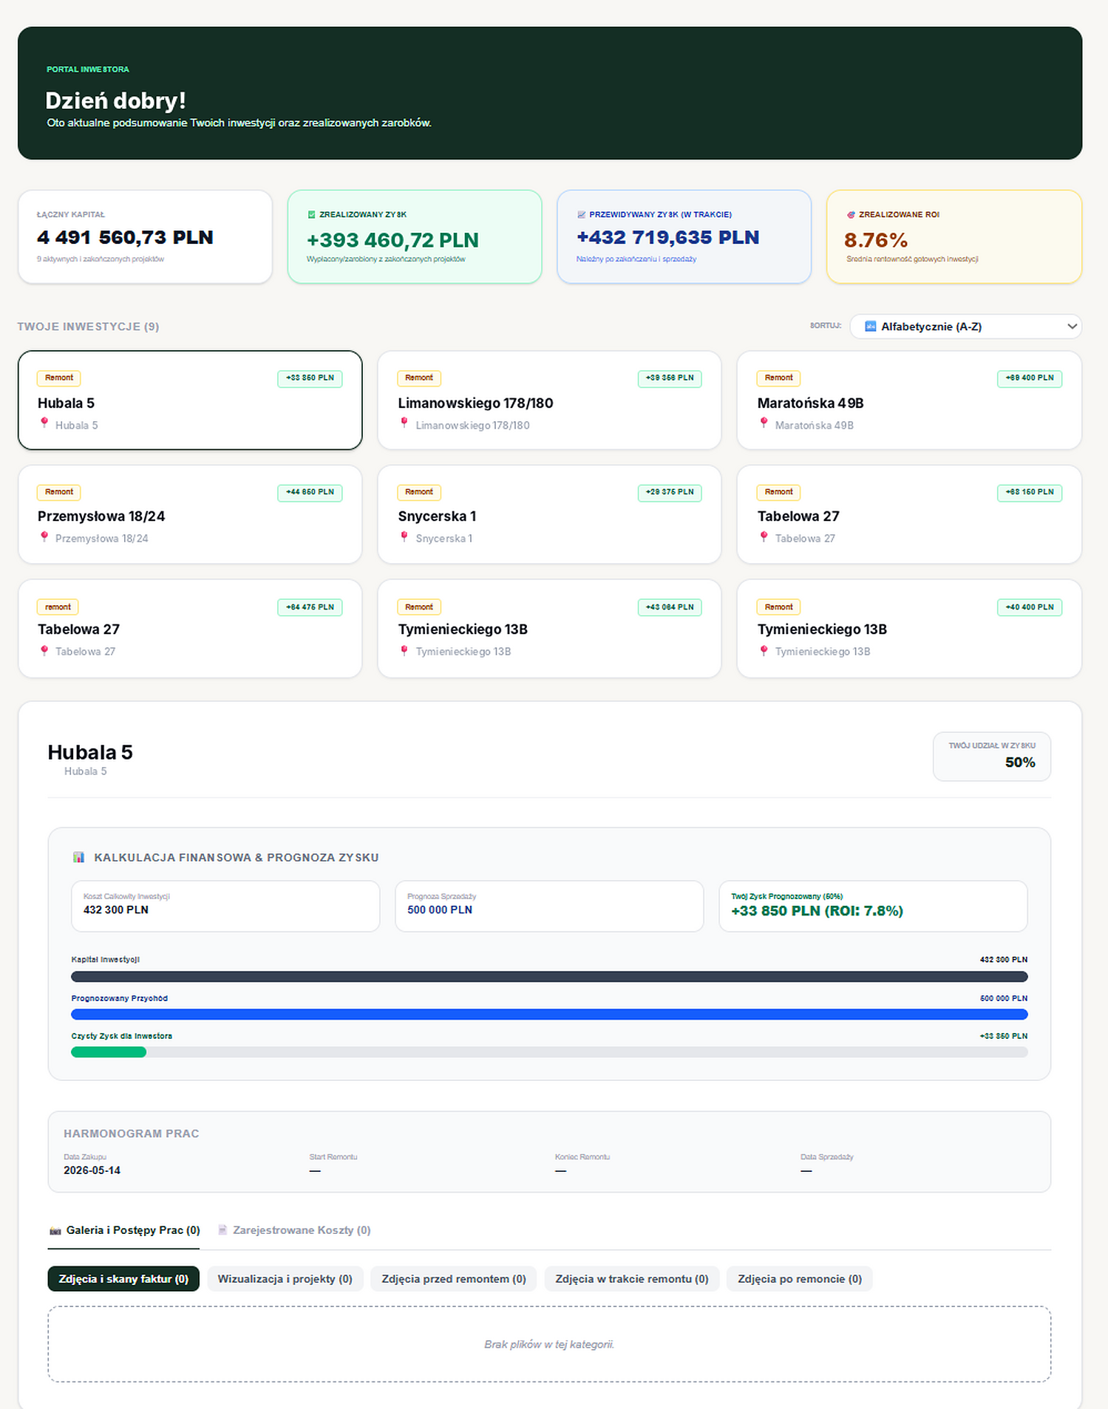1108x1409 pixels.
Task: Click the dark Kapitał Inwestycji progress bar
Action: tap(549, 977)
